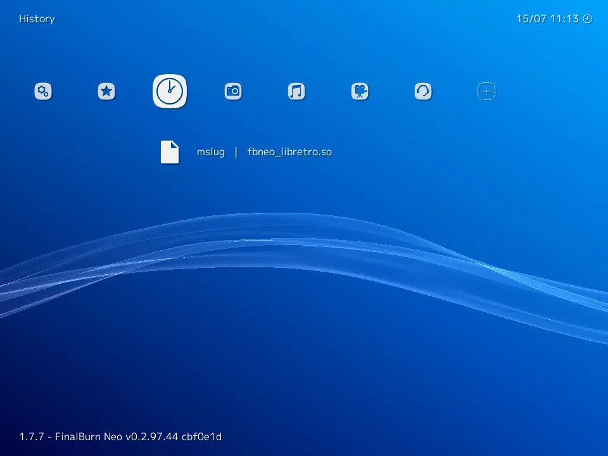Click the date and time display
This screenshot has width=608, height=456.
click(x=548, y=18)
